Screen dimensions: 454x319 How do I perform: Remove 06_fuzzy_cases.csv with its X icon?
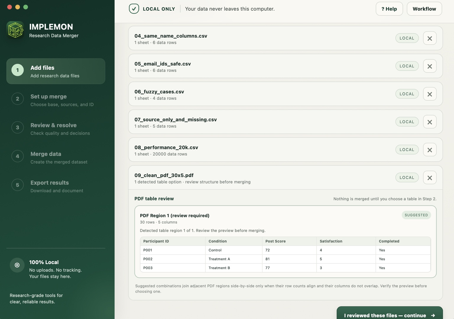[x=430, y=94]
